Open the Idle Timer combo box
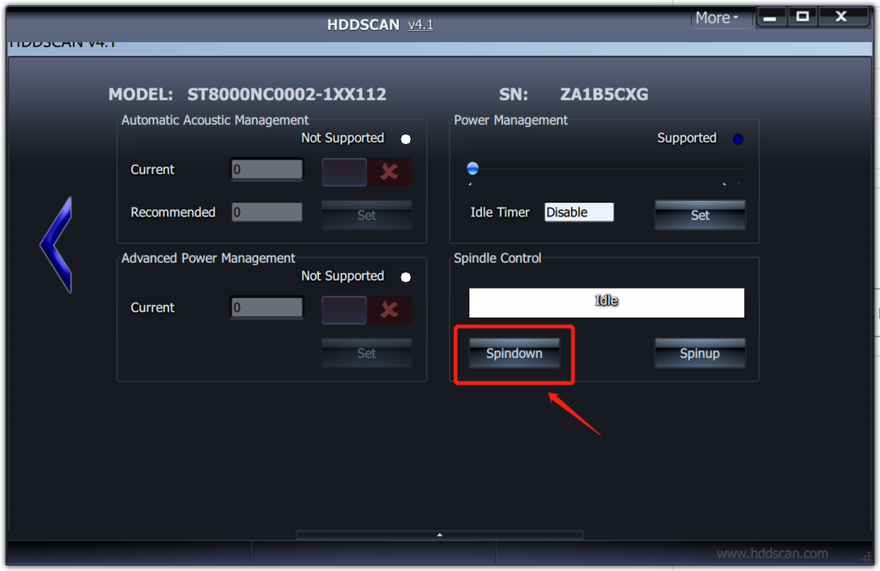 579,212
